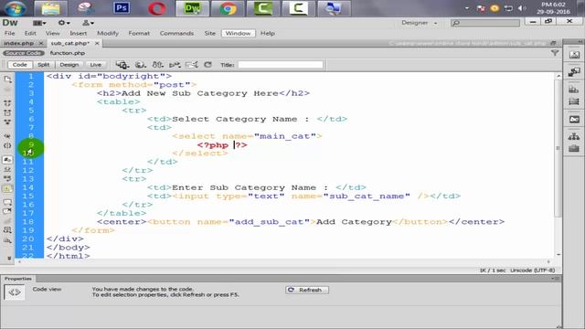Click the Refresh design view toolbar icon
The image size is (585, 329).
coord(207,65)
